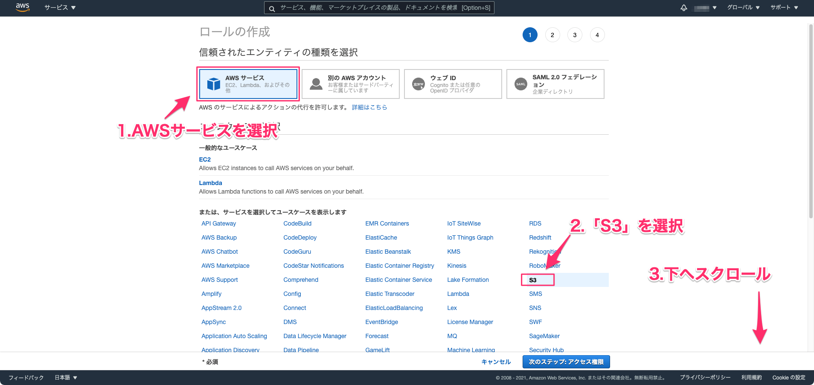Select AWS Backup service

pos(219,237)
